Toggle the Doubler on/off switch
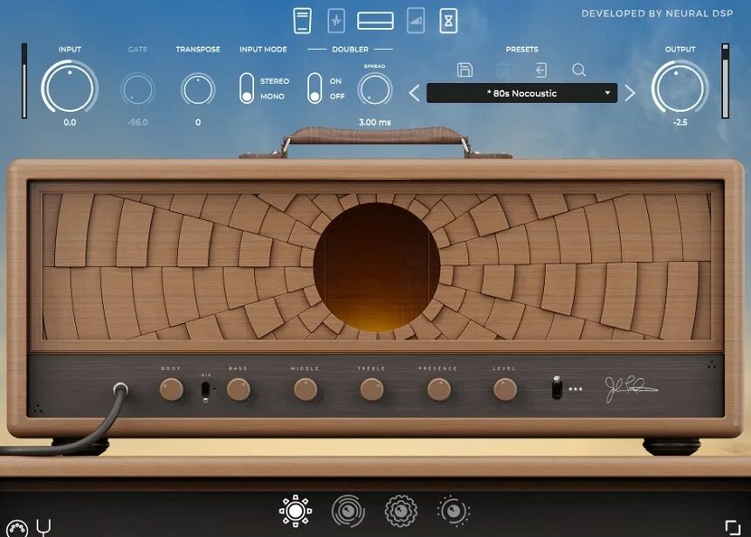Screen dimensions: 751x537 [314, 88]
